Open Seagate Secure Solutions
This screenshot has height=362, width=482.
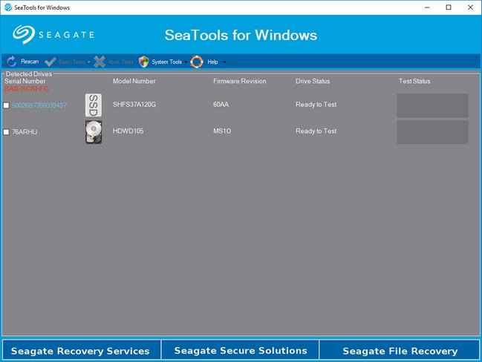(240, 350)
